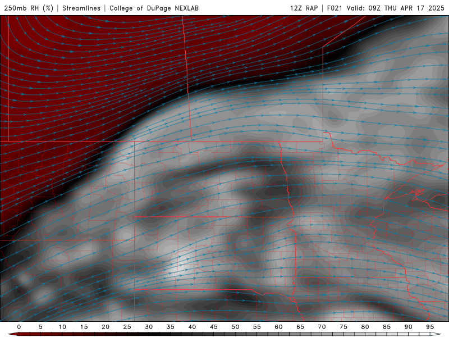Click the '75' value on color scale
Image resolution: width=449 pixels, height=337 pixels.
point(343,327)
